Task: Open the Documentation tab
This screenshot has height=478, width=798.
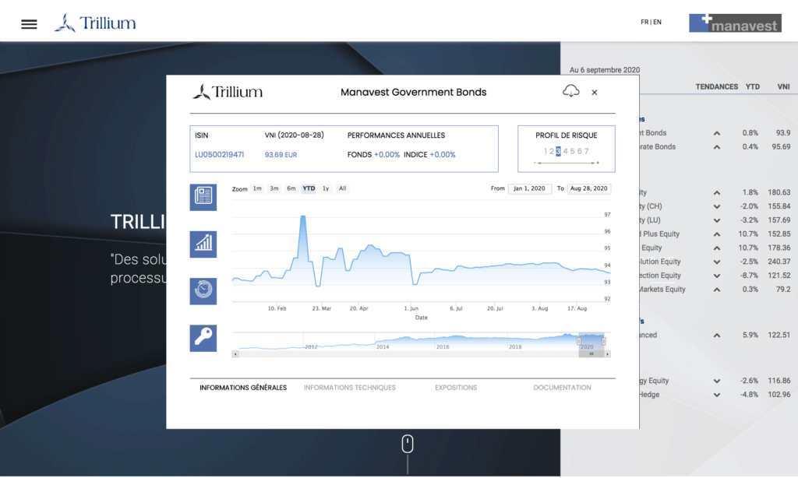Action: tap(563, 388)
